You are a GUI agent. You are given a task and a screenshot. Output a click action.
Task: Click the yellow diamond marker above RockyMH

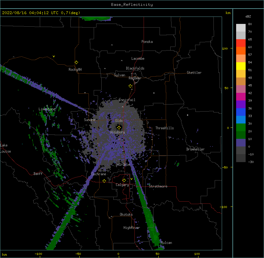click(77, 63)
